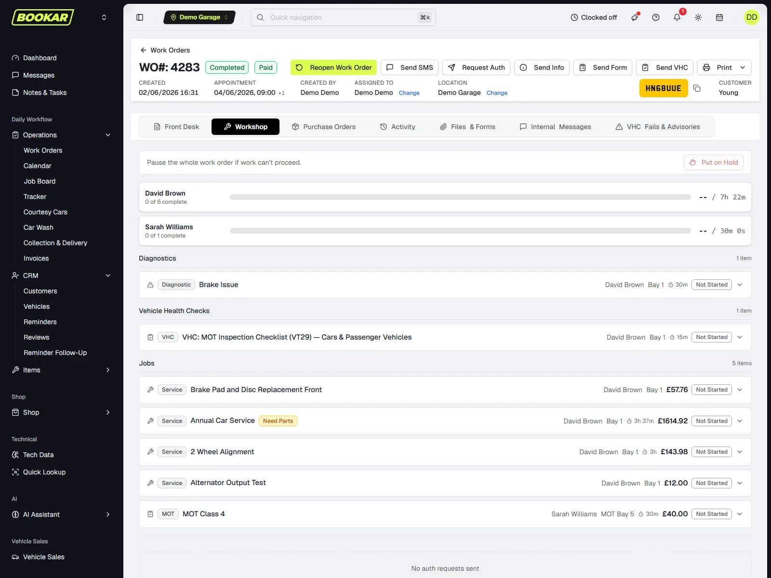Switch theme with the sun icon
The width and height of the screenshot is (771, 578).
click(x=698, y=17)
